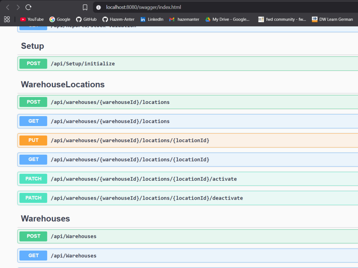Collapse the WarehouseLocations section heading

63,85
